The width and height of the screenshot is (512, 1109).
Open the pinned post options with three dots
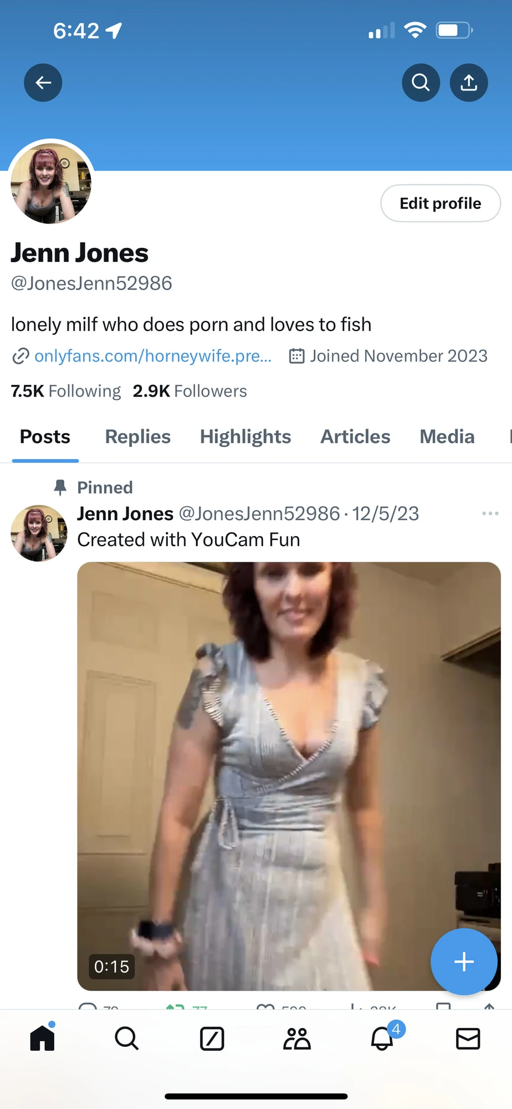pyautogui.click(x=490, y=513)
